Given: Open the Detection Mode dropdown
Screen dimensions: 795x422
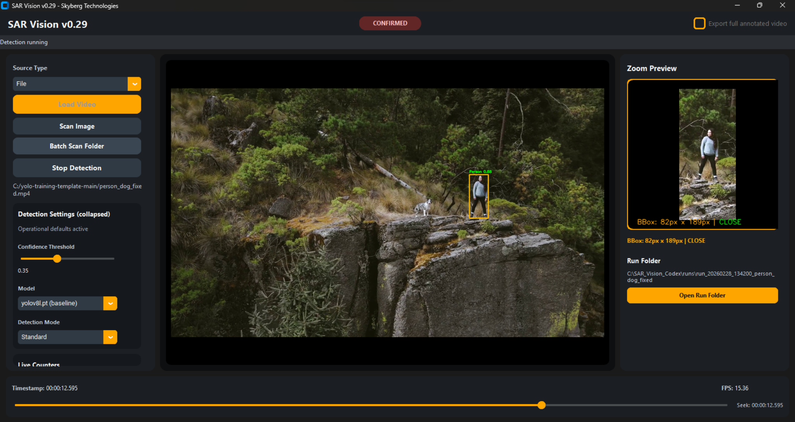Looking at the screenshot, I should pos(110,337).
